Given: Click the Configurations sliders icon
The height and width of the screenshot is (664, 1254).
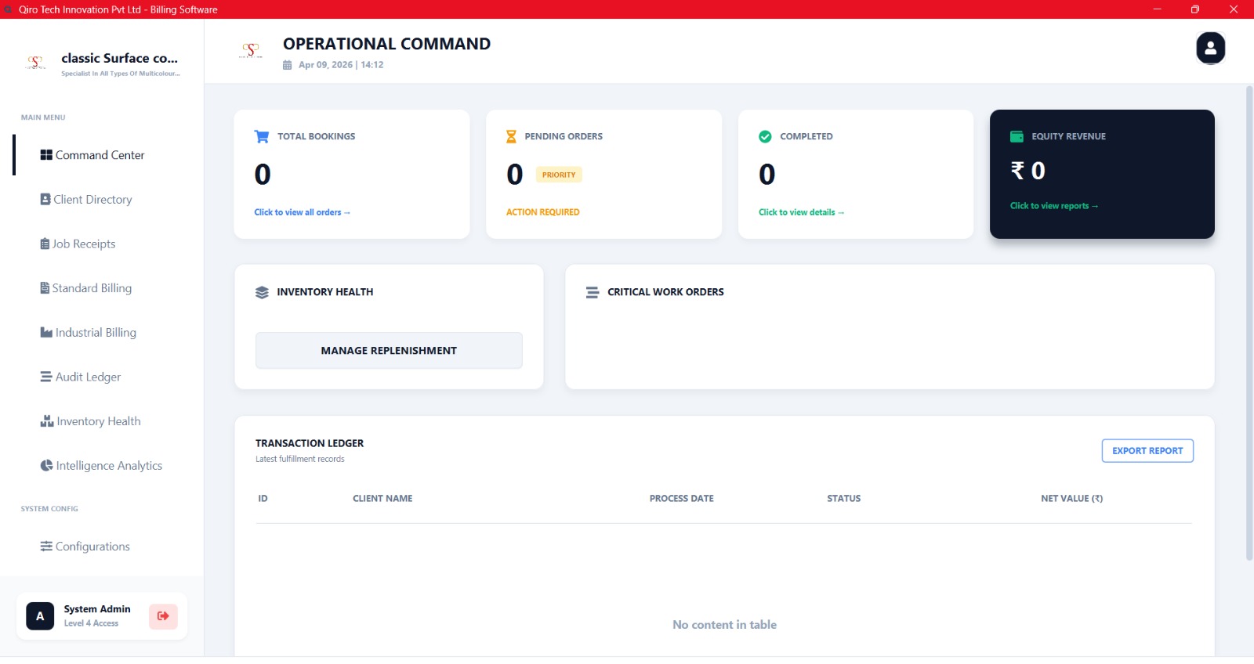Looking at the screenshot, I should pyautogui.click(x=46, y=547).
